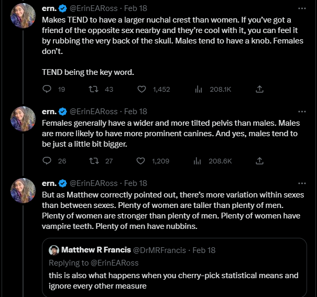Open the @DrMRFrancis handle link
This screenshot has height=297, width=317.
159,250
